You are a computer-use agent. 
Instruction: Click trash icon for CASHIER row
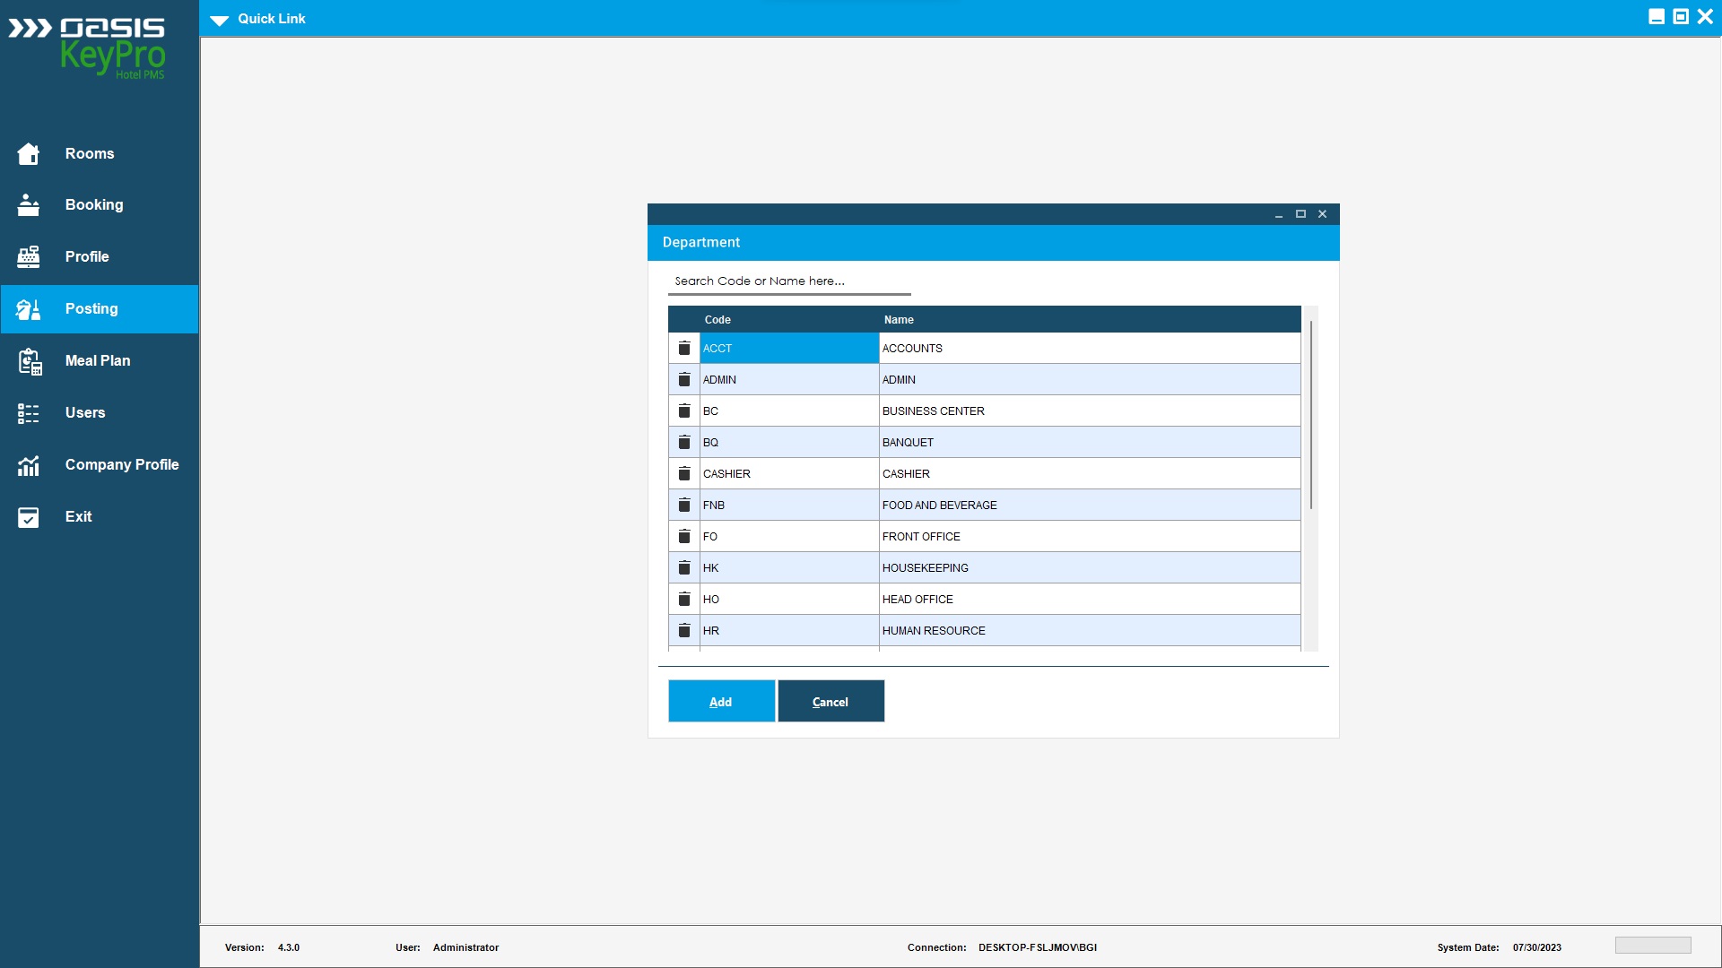click(x=684, y=473)
